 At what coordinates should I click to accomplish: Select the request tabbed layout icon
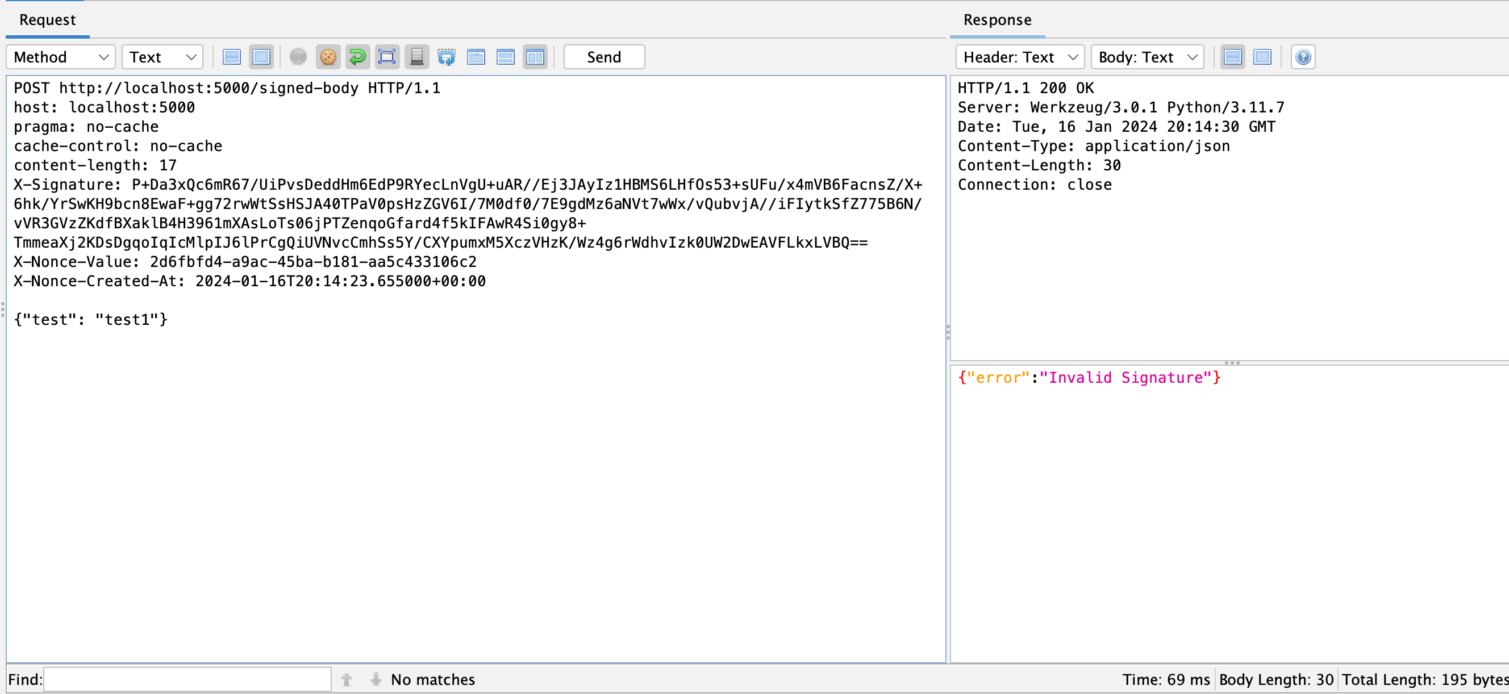pyautogui.click(x=476, y=57)
